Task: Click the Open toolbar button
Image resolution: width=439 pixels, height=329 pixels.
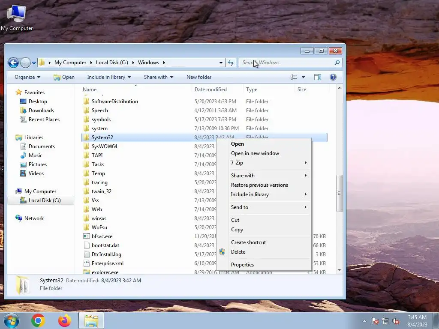Action: pos(64,77)
